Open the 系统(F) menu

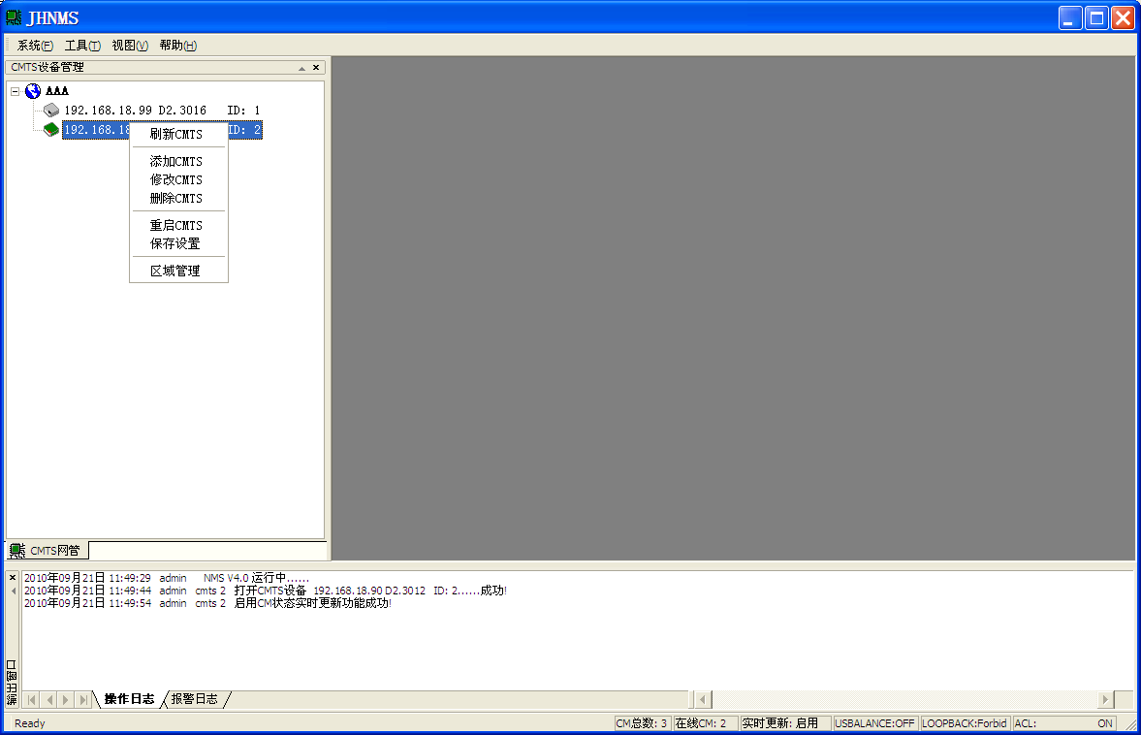[35, 46]
